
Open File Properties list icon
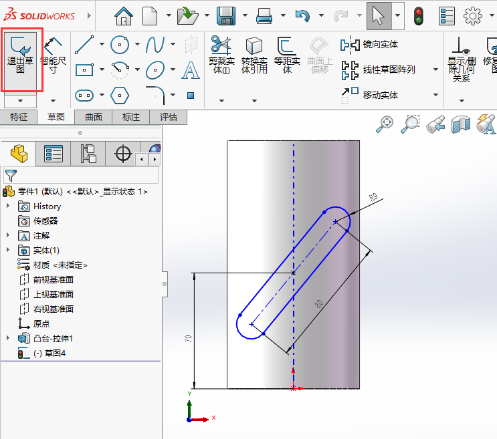pos(447,16)
